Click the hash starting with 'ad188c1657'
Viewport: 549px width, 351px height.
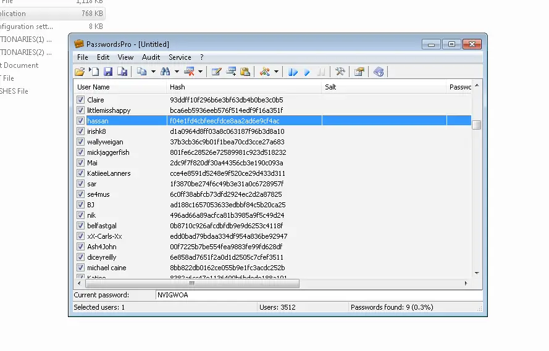click(228, 205)
